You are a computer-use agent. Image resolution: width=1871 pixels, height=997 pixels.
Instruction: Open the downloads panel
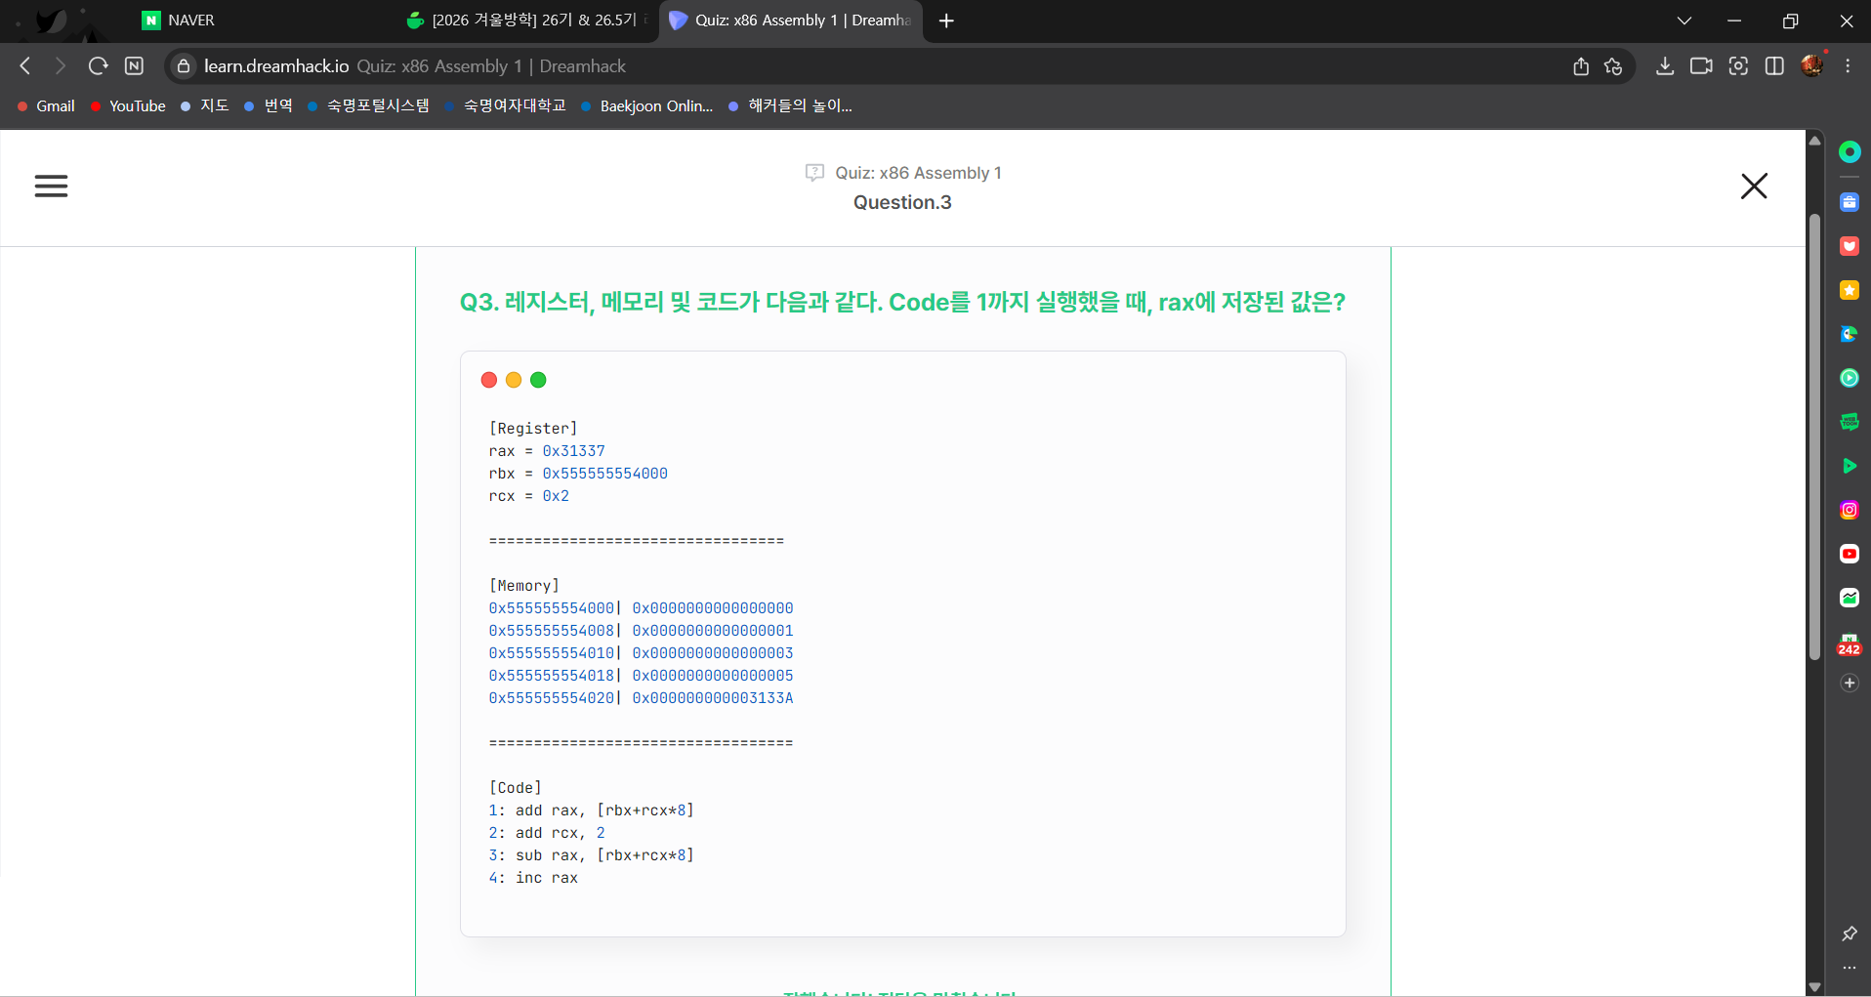tap(1664, 66)
